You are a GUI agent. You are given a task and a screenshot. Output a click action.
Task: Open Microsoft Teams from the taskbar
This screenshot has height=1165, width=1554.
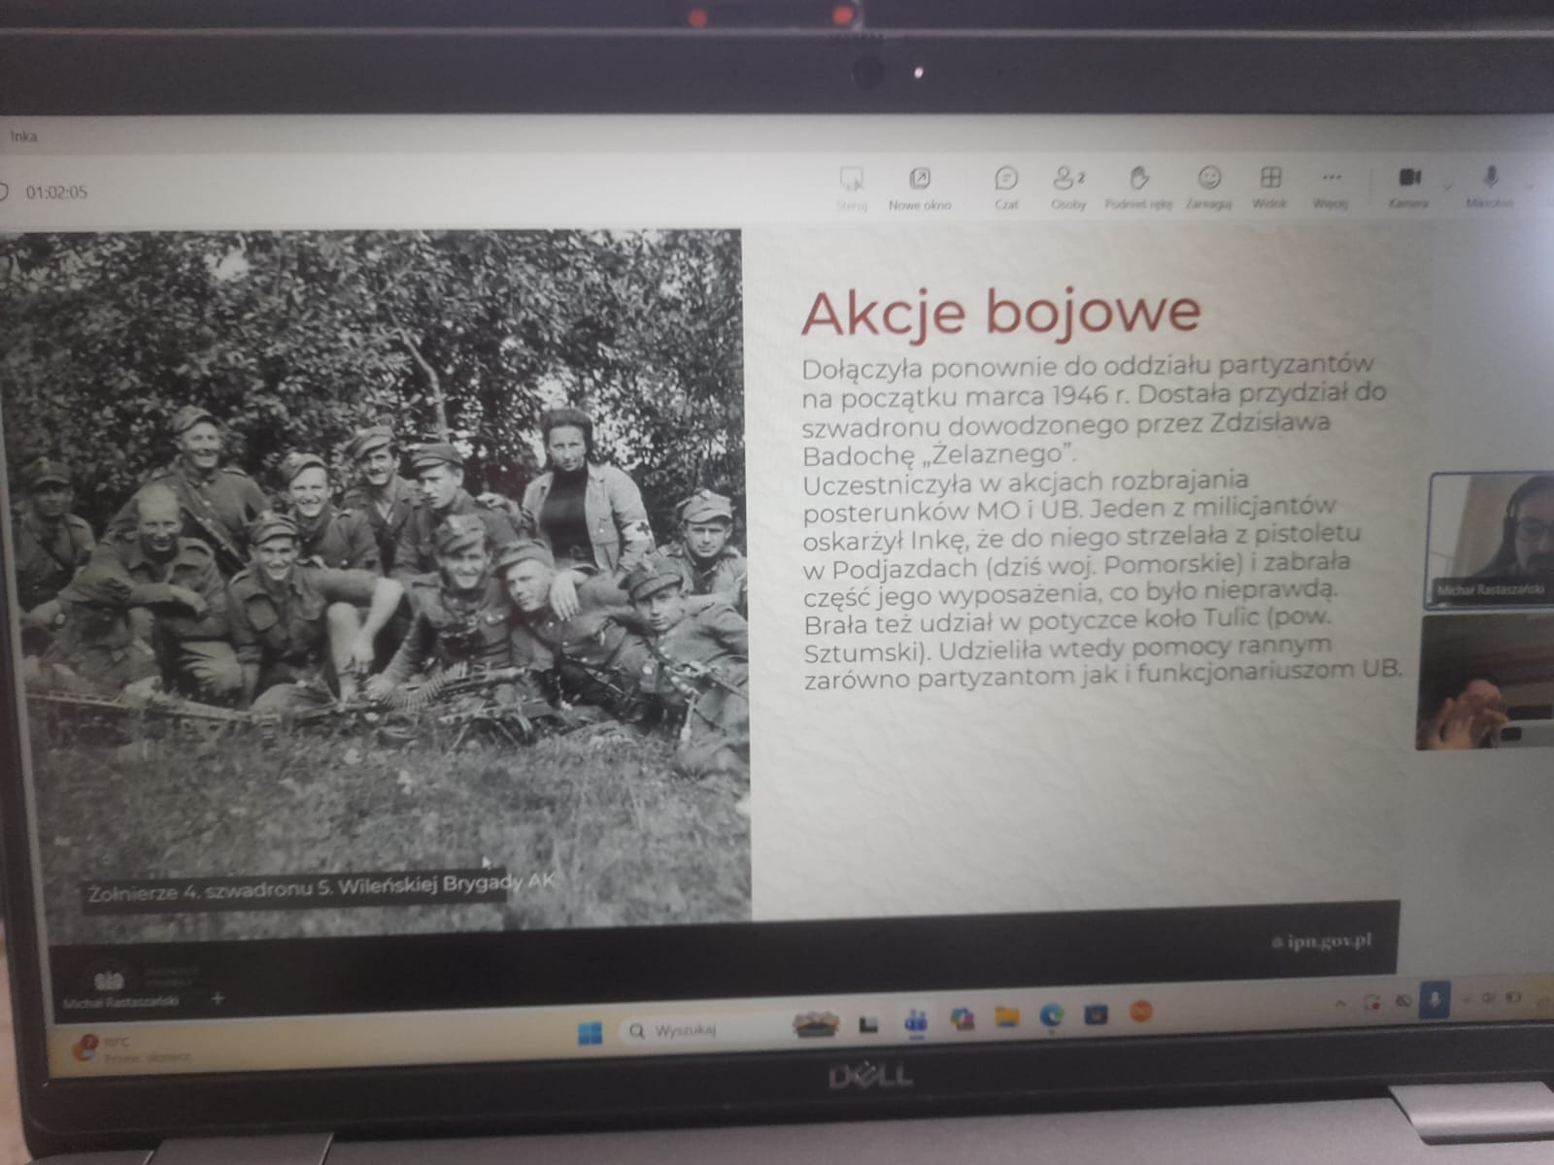[x=914, y=1021]
